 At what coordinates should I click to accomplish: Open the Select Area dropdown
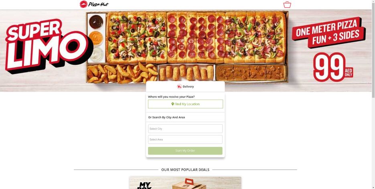[x=185, y=140]
